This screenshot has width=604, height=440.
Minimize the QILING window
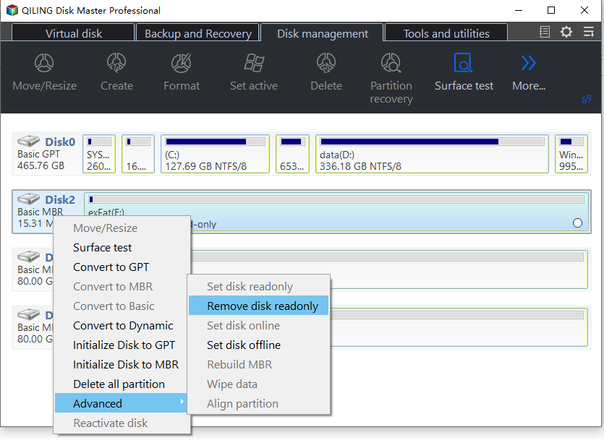[x=519, y=10]
